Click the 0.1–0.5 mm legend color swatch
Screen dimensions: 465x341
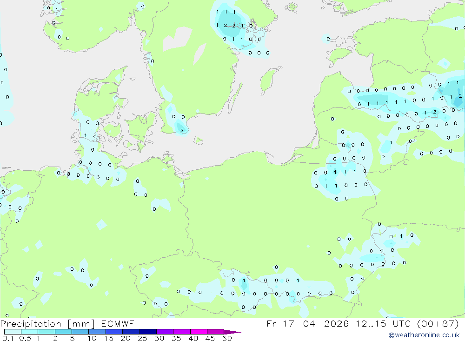tap(13, 332)
